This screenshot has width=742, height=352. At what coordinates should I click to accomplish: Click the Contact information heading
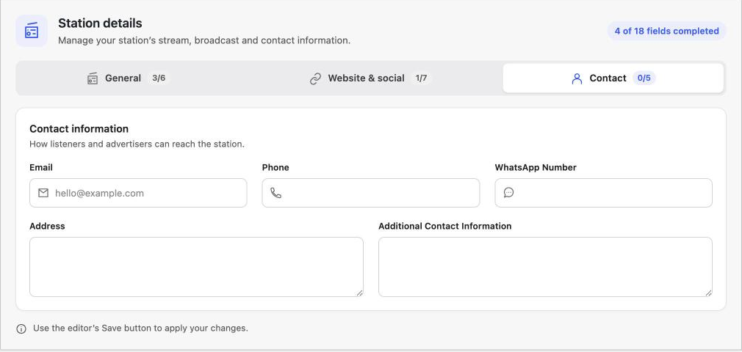click(x=79, y=129)
